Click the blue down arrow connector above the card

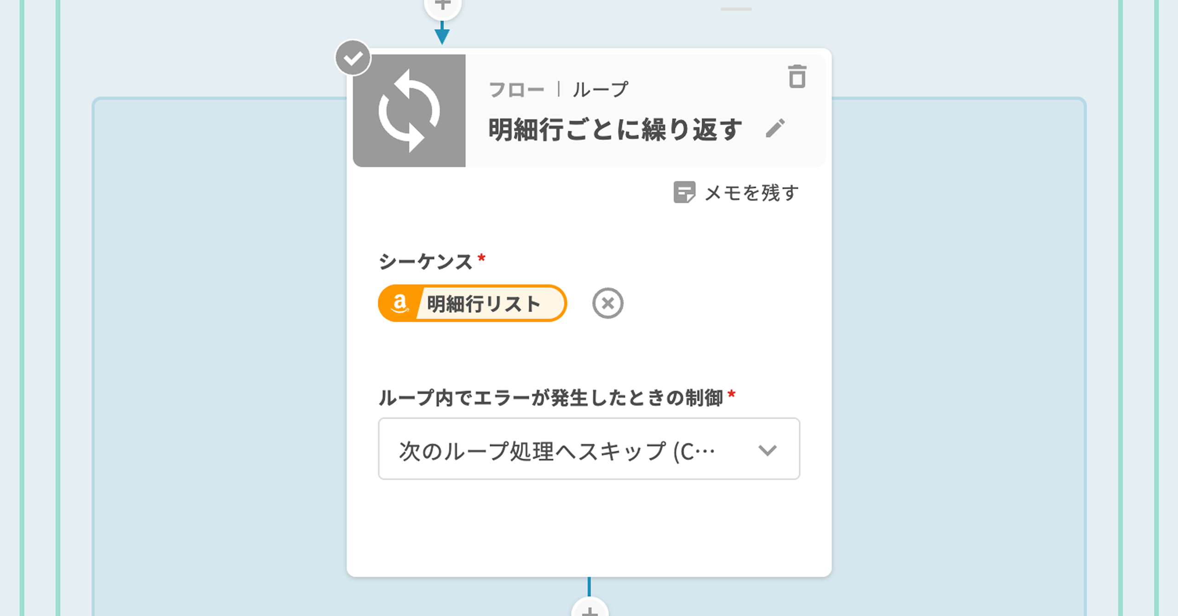pos(442,34)
